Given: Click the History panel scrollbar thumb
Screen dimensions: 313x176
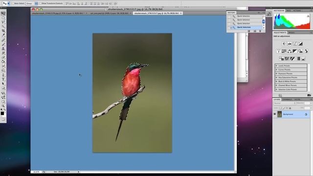Looking at the screenshot, I should click(x=264, y=21).
